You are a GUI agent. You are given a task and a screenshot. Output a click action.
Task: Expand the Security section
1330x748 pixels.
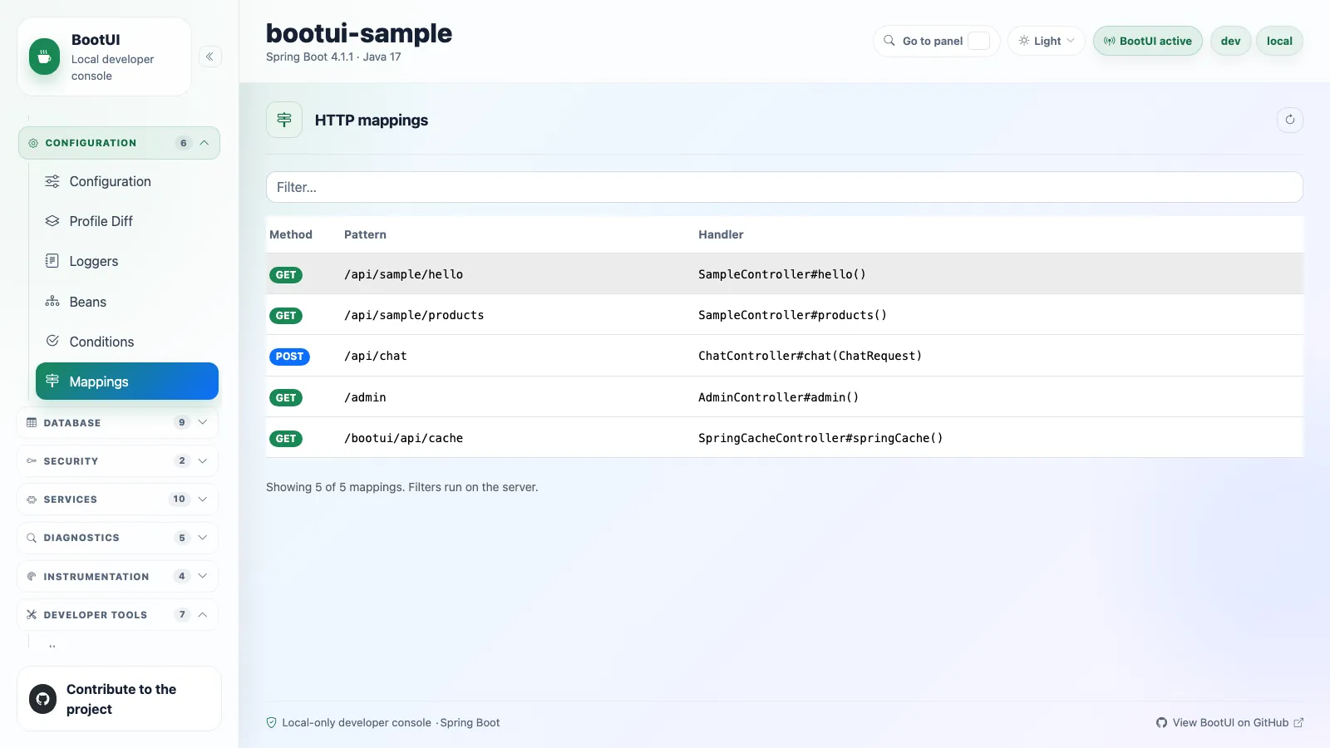[x=118, y=461]
